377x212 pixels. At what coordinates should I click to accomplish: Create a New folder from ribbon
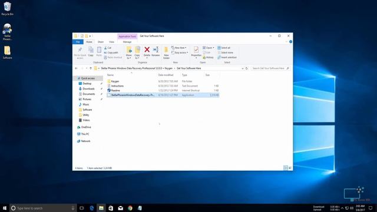point(166,52)
